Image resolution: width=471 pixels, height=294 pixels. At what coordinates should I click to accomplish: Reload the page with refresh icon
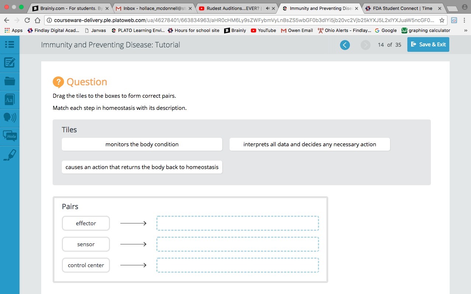point(27,20)
